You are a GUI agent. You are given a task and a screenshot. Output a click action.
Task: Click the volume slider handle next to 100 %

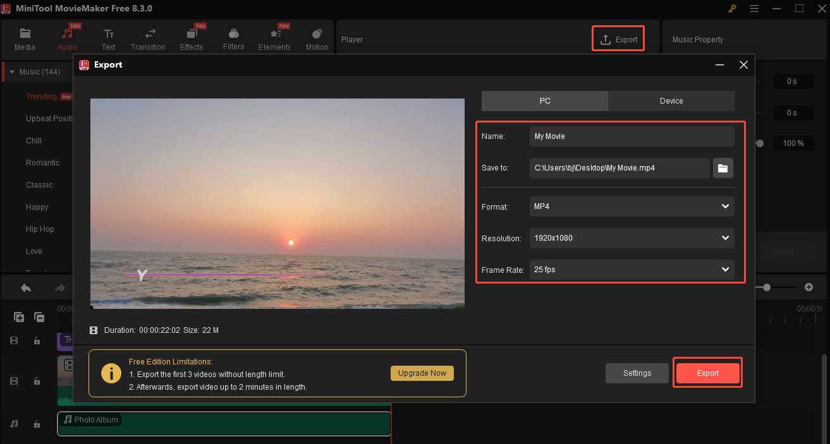tap(760, 143)
